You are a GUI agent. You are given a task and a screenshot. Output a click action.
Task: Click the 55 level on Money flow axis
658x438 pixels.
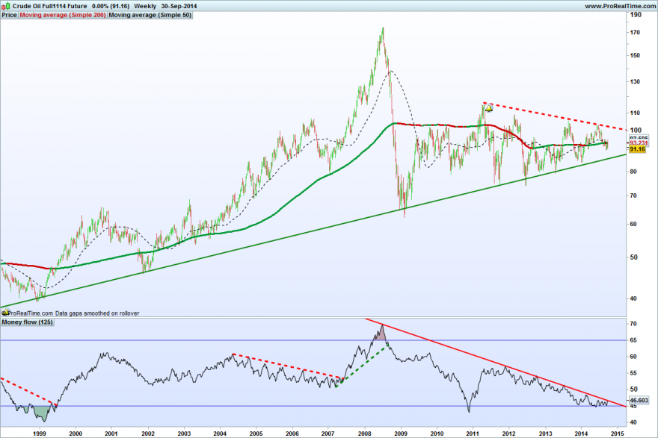pyautogui.click(x=633, y=373)
